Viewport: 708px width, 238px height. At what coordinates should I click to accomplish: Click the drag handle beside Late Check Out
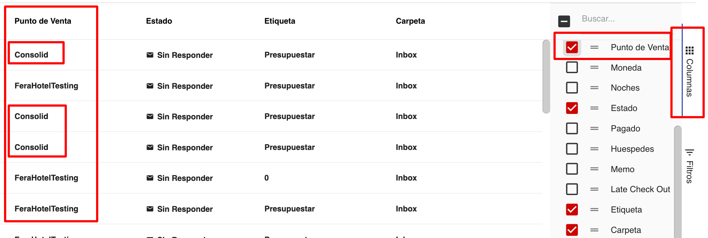[594, 189]
